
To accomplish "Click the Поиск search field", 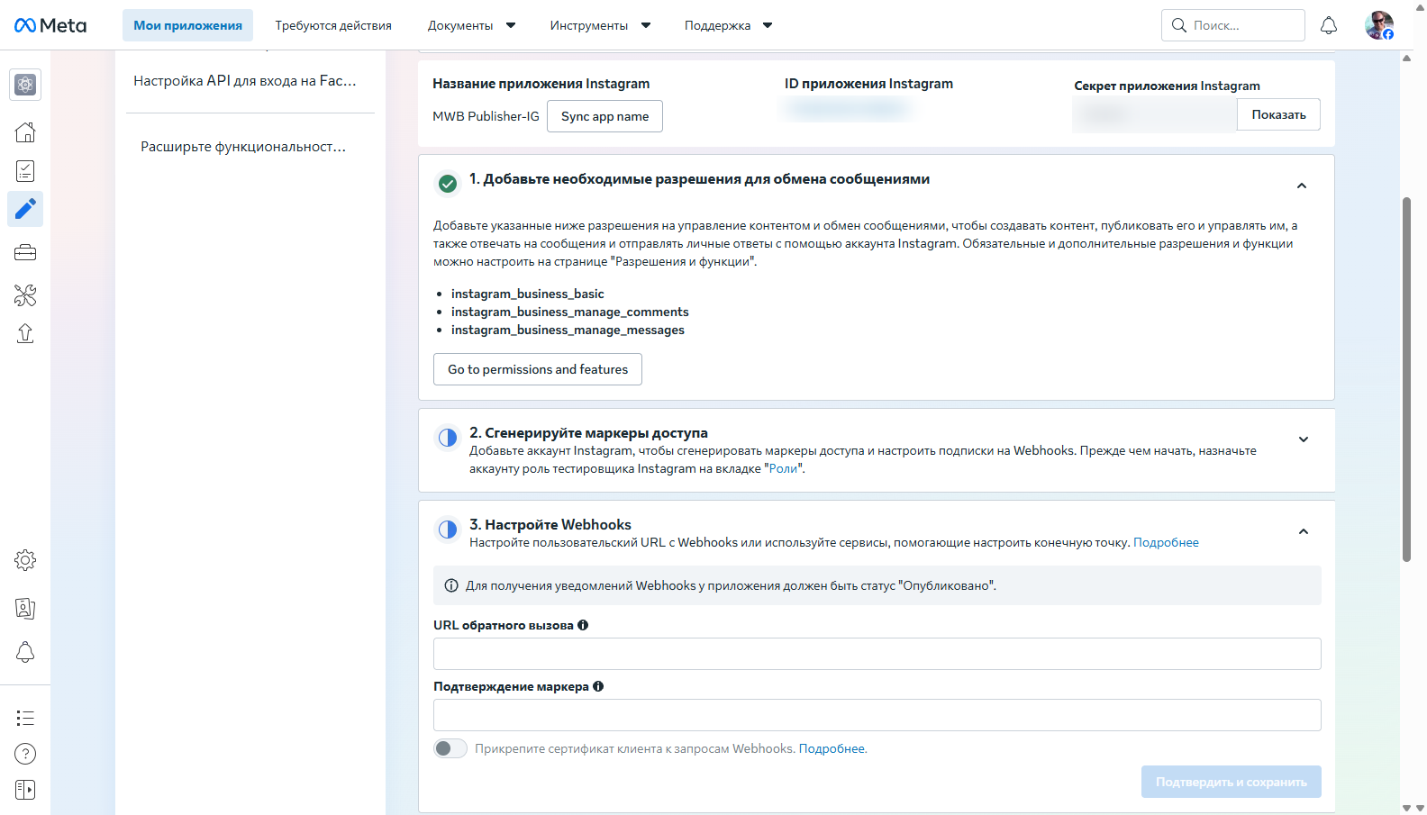I will point(1233,25).
